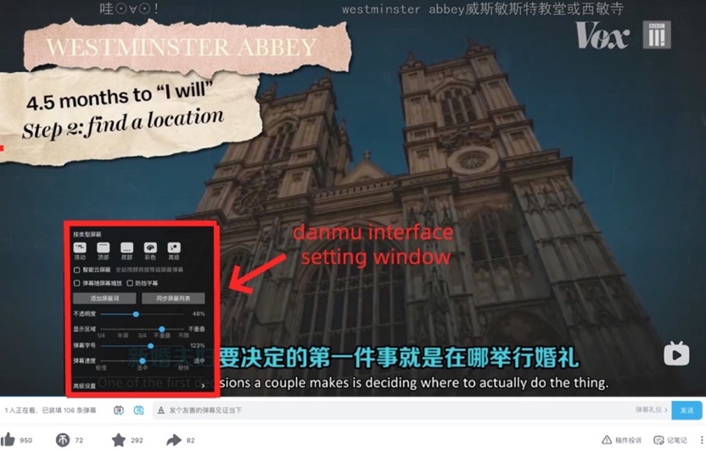Open the more options vertical dots
Viewport: 706px width, 451px height.
coord(699,440)
